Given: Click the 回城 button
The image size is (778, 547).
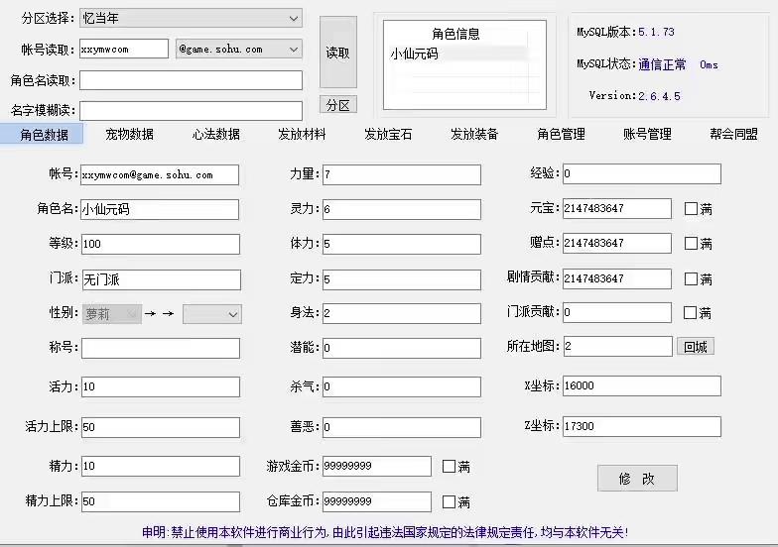Looking at the screenshot, I should coord(696,347).
